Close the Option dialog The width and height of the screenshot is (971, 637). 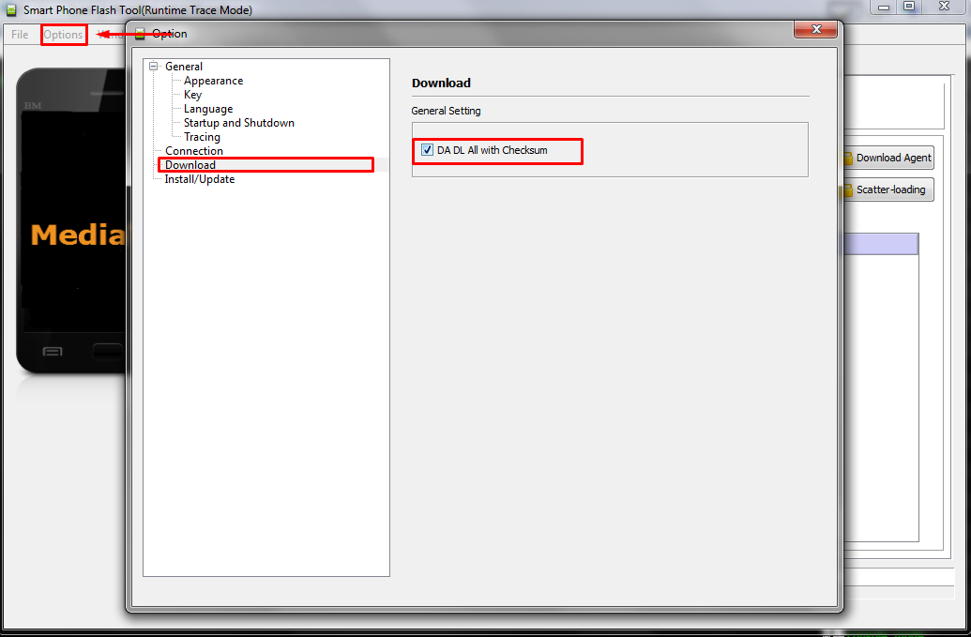click(815, 29)
